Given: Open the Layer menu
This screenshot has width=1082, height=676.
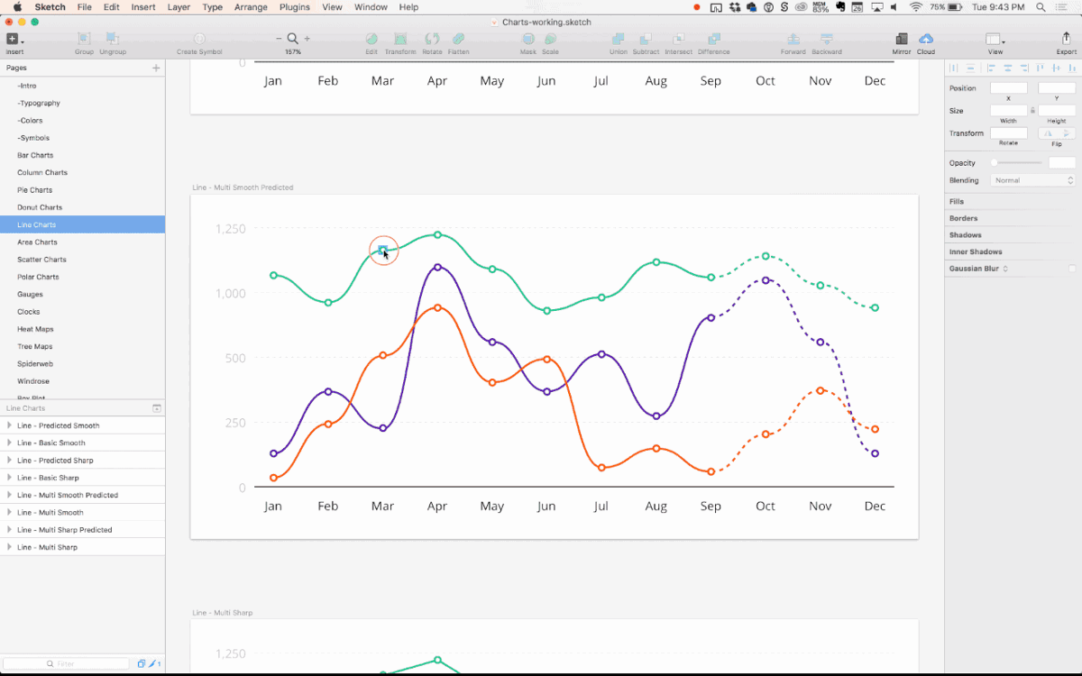Looking at the screenshot, I should pos(179,7).
